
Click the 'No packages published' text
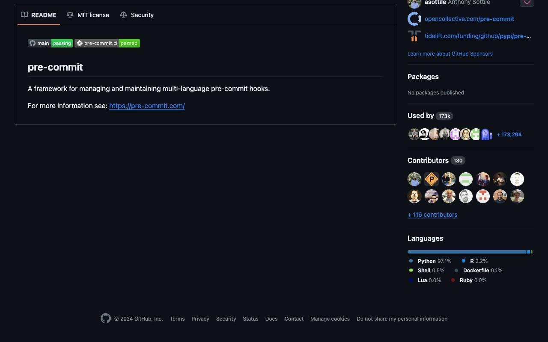coord(436,93)
